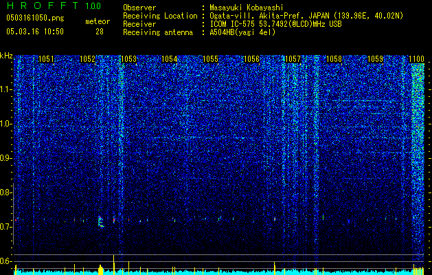Click the 1058 time marker
432x275 pixels.
point(334,59)
